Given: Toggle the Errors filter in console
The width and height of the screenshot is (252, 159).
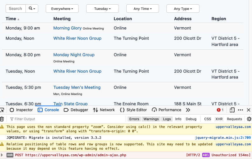Looking at the screenshot, I should 134,119.
